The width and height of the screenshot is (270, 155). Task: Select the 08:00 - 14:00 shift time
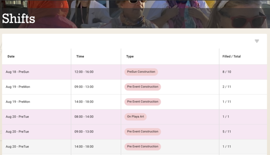pyautogui.click(x=84, y=117)
